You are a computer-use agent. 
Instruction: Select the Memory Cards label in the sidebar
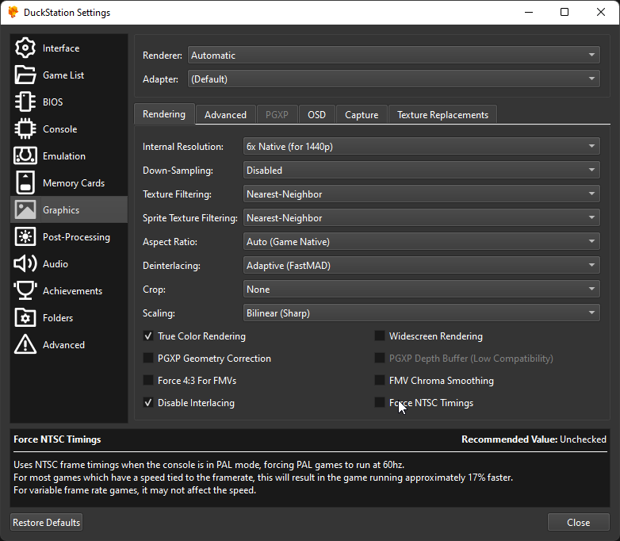tap(74, 182)
